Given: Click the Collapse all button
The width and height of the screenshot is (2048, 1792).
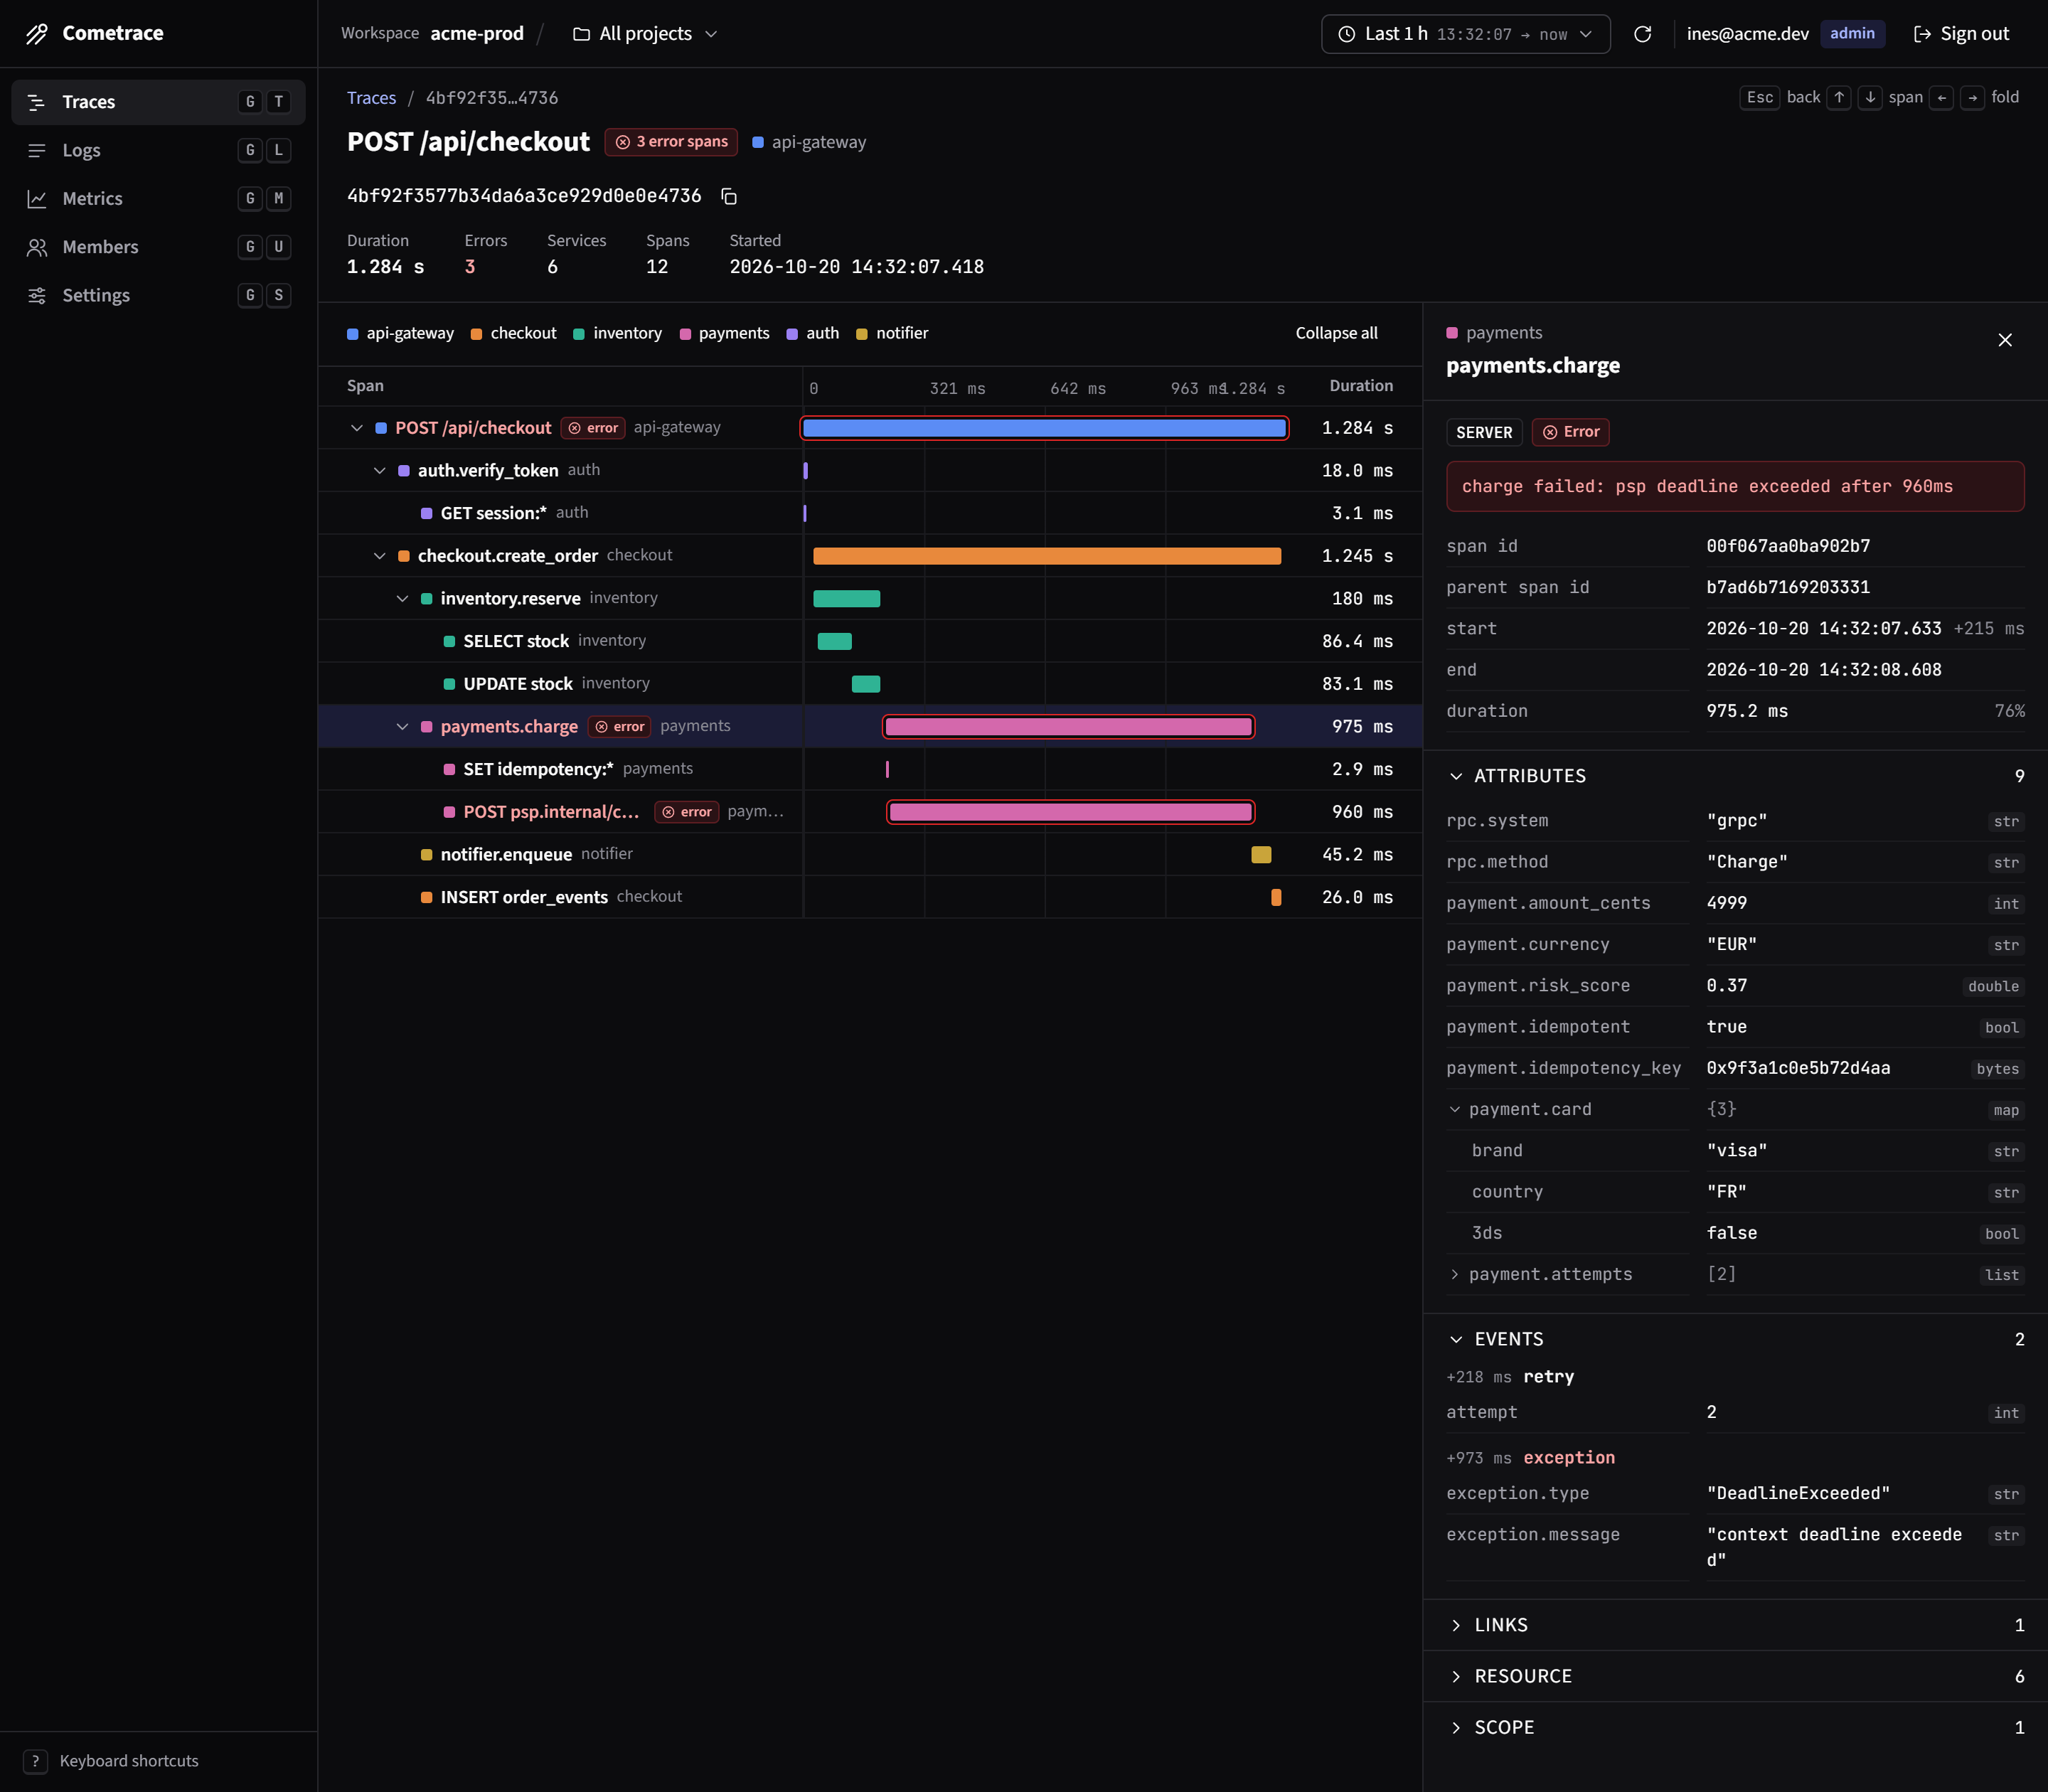Looking at the screenshot, I should coord(1336,333).
